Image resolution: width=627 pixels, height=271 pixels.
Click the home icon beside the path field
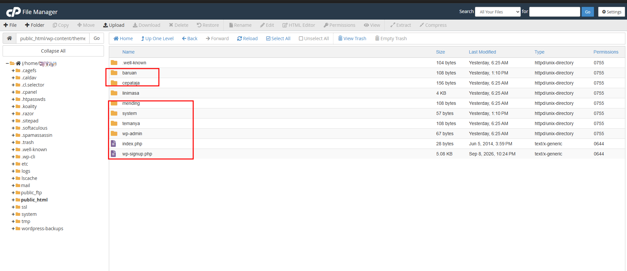click(x=9, y=38)
